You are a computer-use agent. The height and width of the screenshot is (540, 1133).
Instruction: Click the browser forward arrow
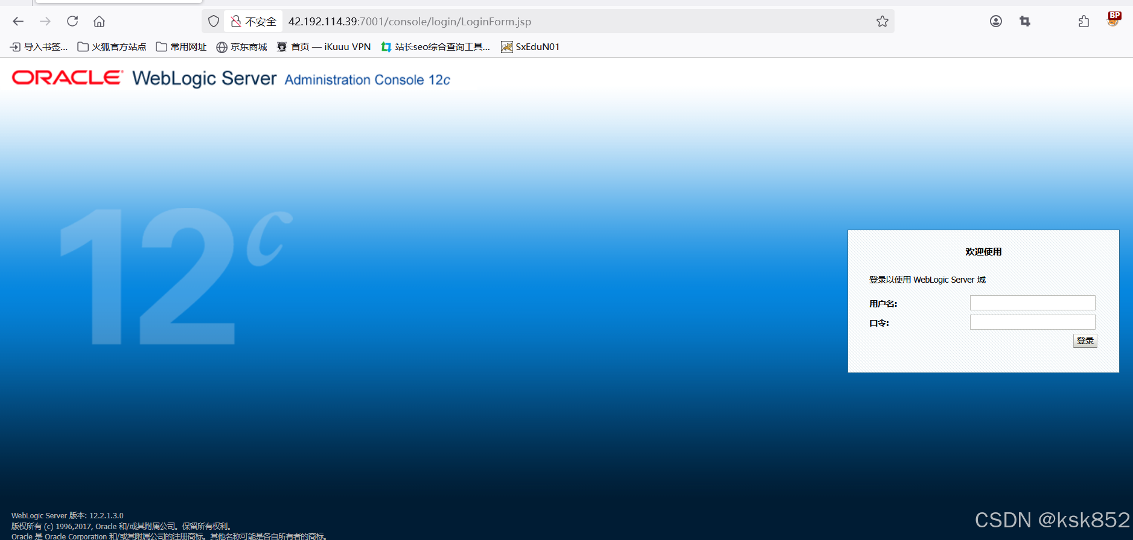45,21
